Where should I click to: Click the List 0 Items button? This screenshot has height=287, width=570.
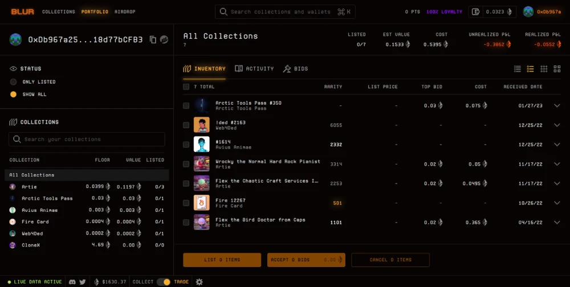pos(222,260)
